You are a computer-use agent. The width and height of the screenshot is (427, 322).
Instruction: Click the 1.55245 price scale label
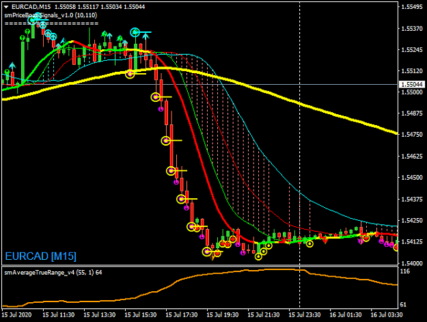pos(412,50)
